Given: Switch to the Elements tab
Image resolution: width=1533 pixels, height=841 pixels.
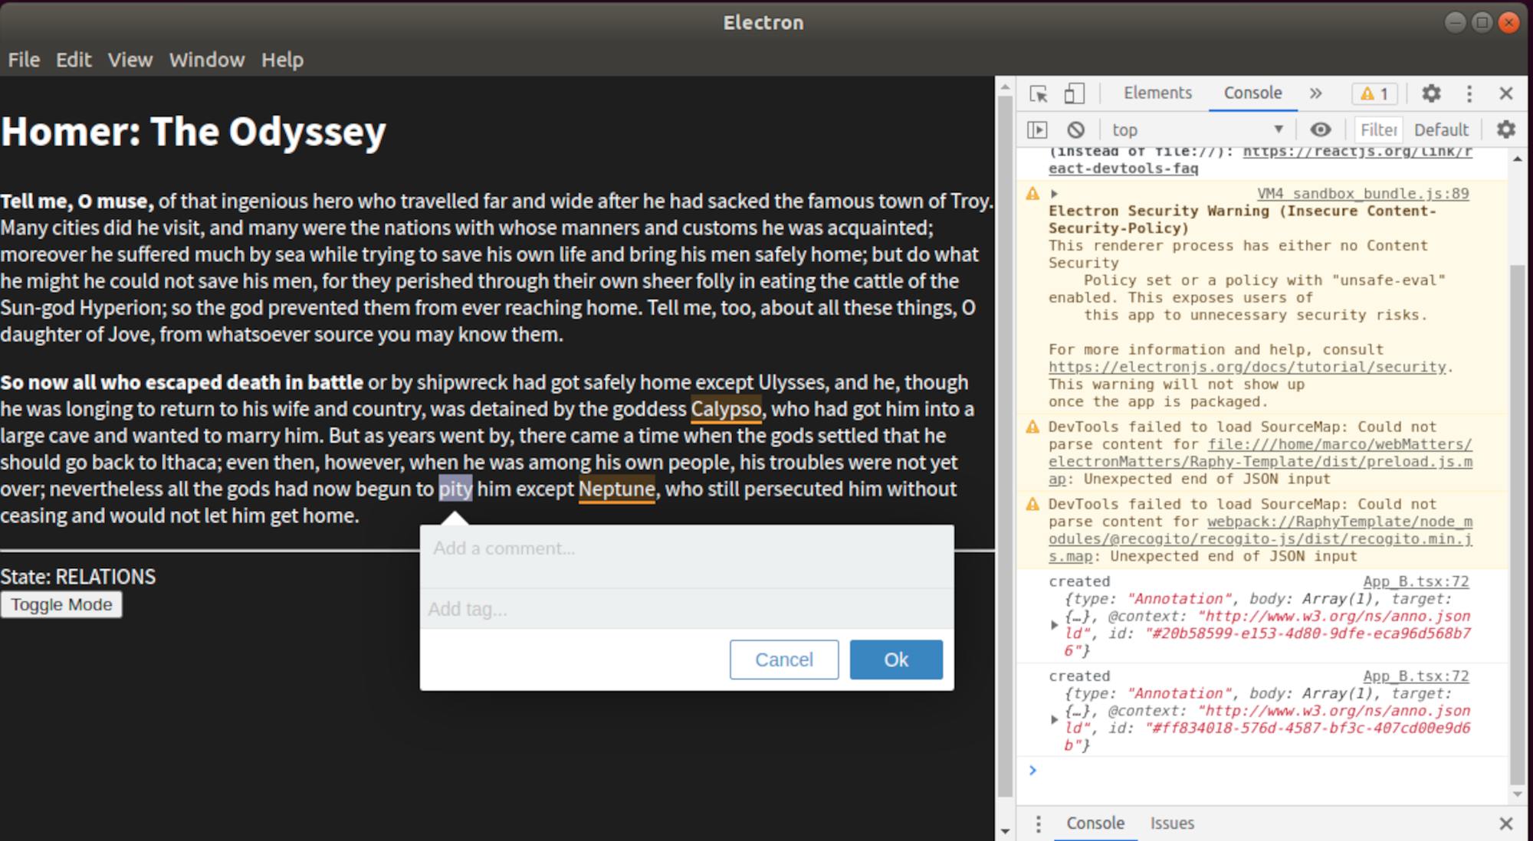Looking at the screenshot, I should point(1157,93).
